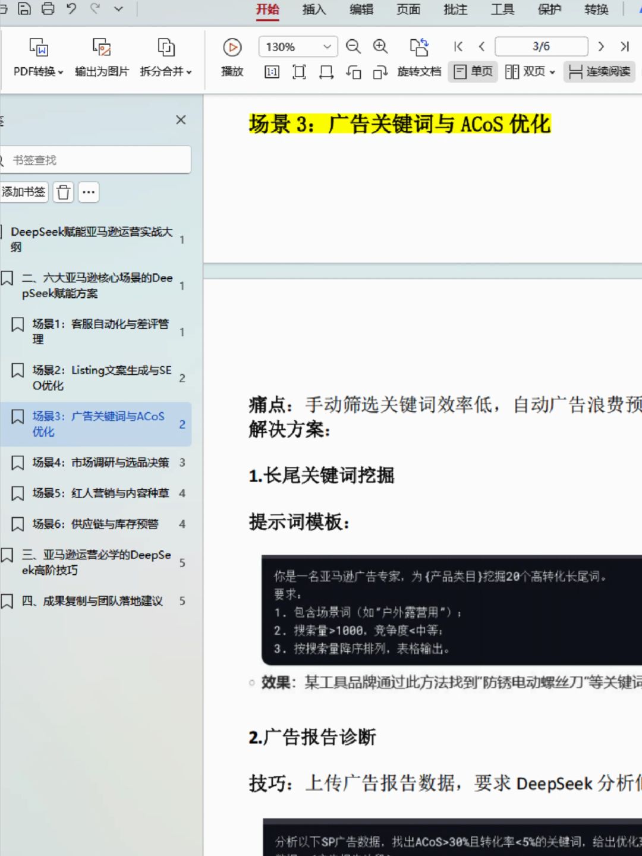Enable 单页 single page view
This screenshot has height=856, width=642.
pyautogui.click(x=473, y=72)
